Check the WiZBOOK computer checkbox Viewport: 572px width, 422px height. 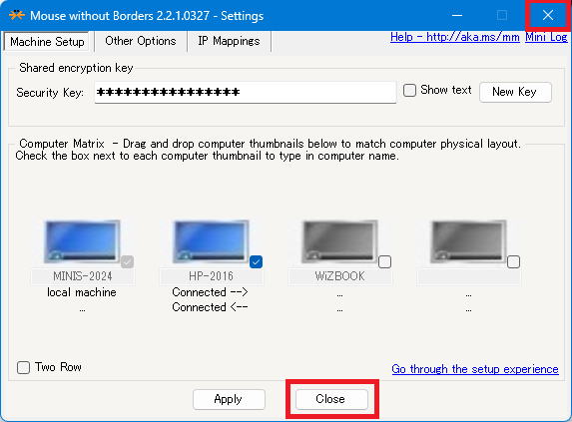coord(385,261)
